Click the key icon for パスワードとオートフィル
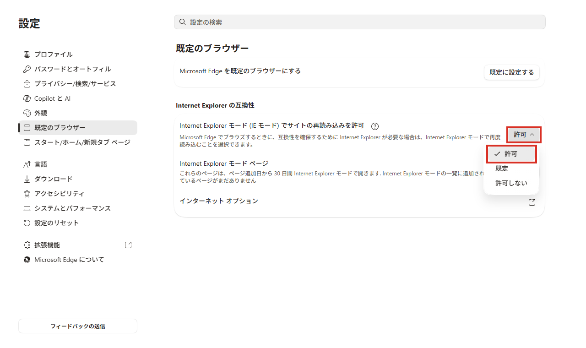The width and height of the screenshot is (586, 348). click(27, 69)
